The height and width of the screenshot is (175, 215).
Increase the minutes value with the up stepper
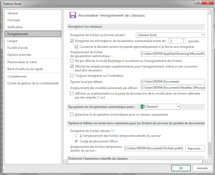(x=183, y=40)
